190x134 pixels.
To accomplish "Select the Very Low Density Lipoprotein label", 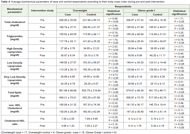I will click(15, 80).
